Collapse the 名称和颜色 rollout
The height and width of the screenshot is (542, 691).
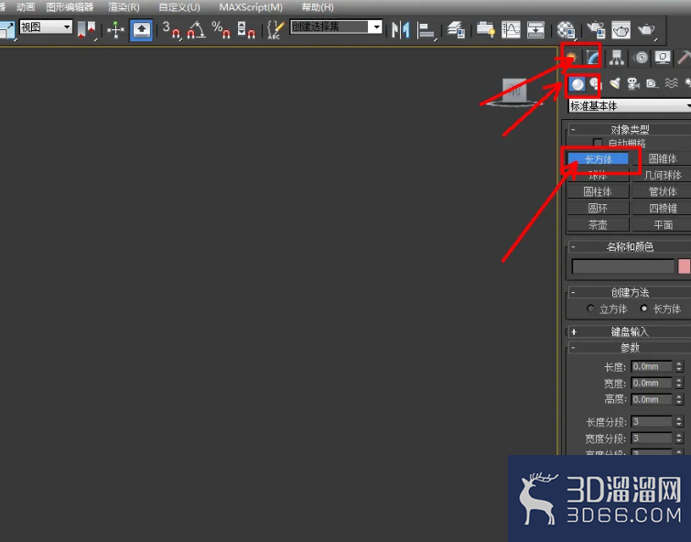point(630,247)
